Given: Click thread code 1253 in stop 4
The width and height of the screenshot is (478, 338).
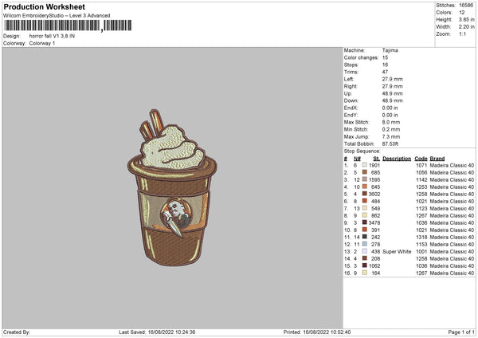Looking at the screenshot, I should tap(421, 187).
